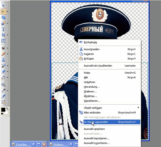161x147 pixels.
Task: Click the sailor cap in the image
Action: click(96, 23)
